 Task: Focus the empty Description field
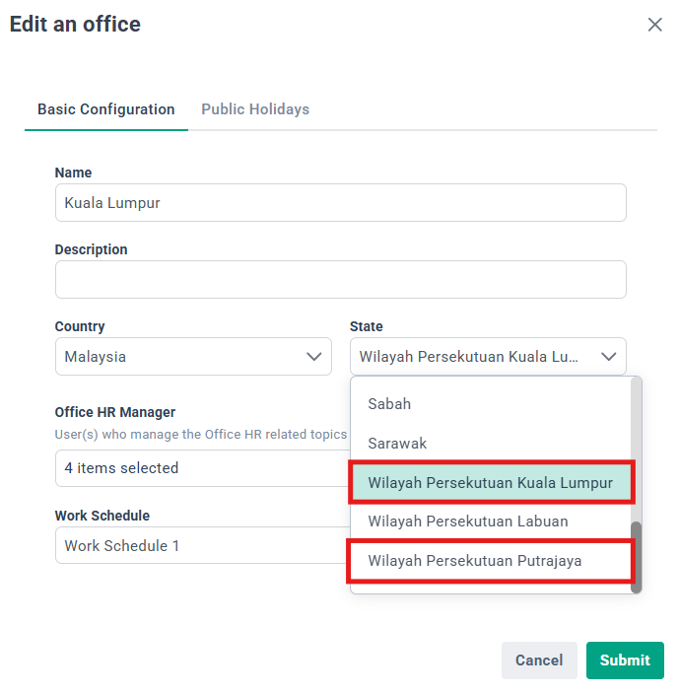point(340,280)
